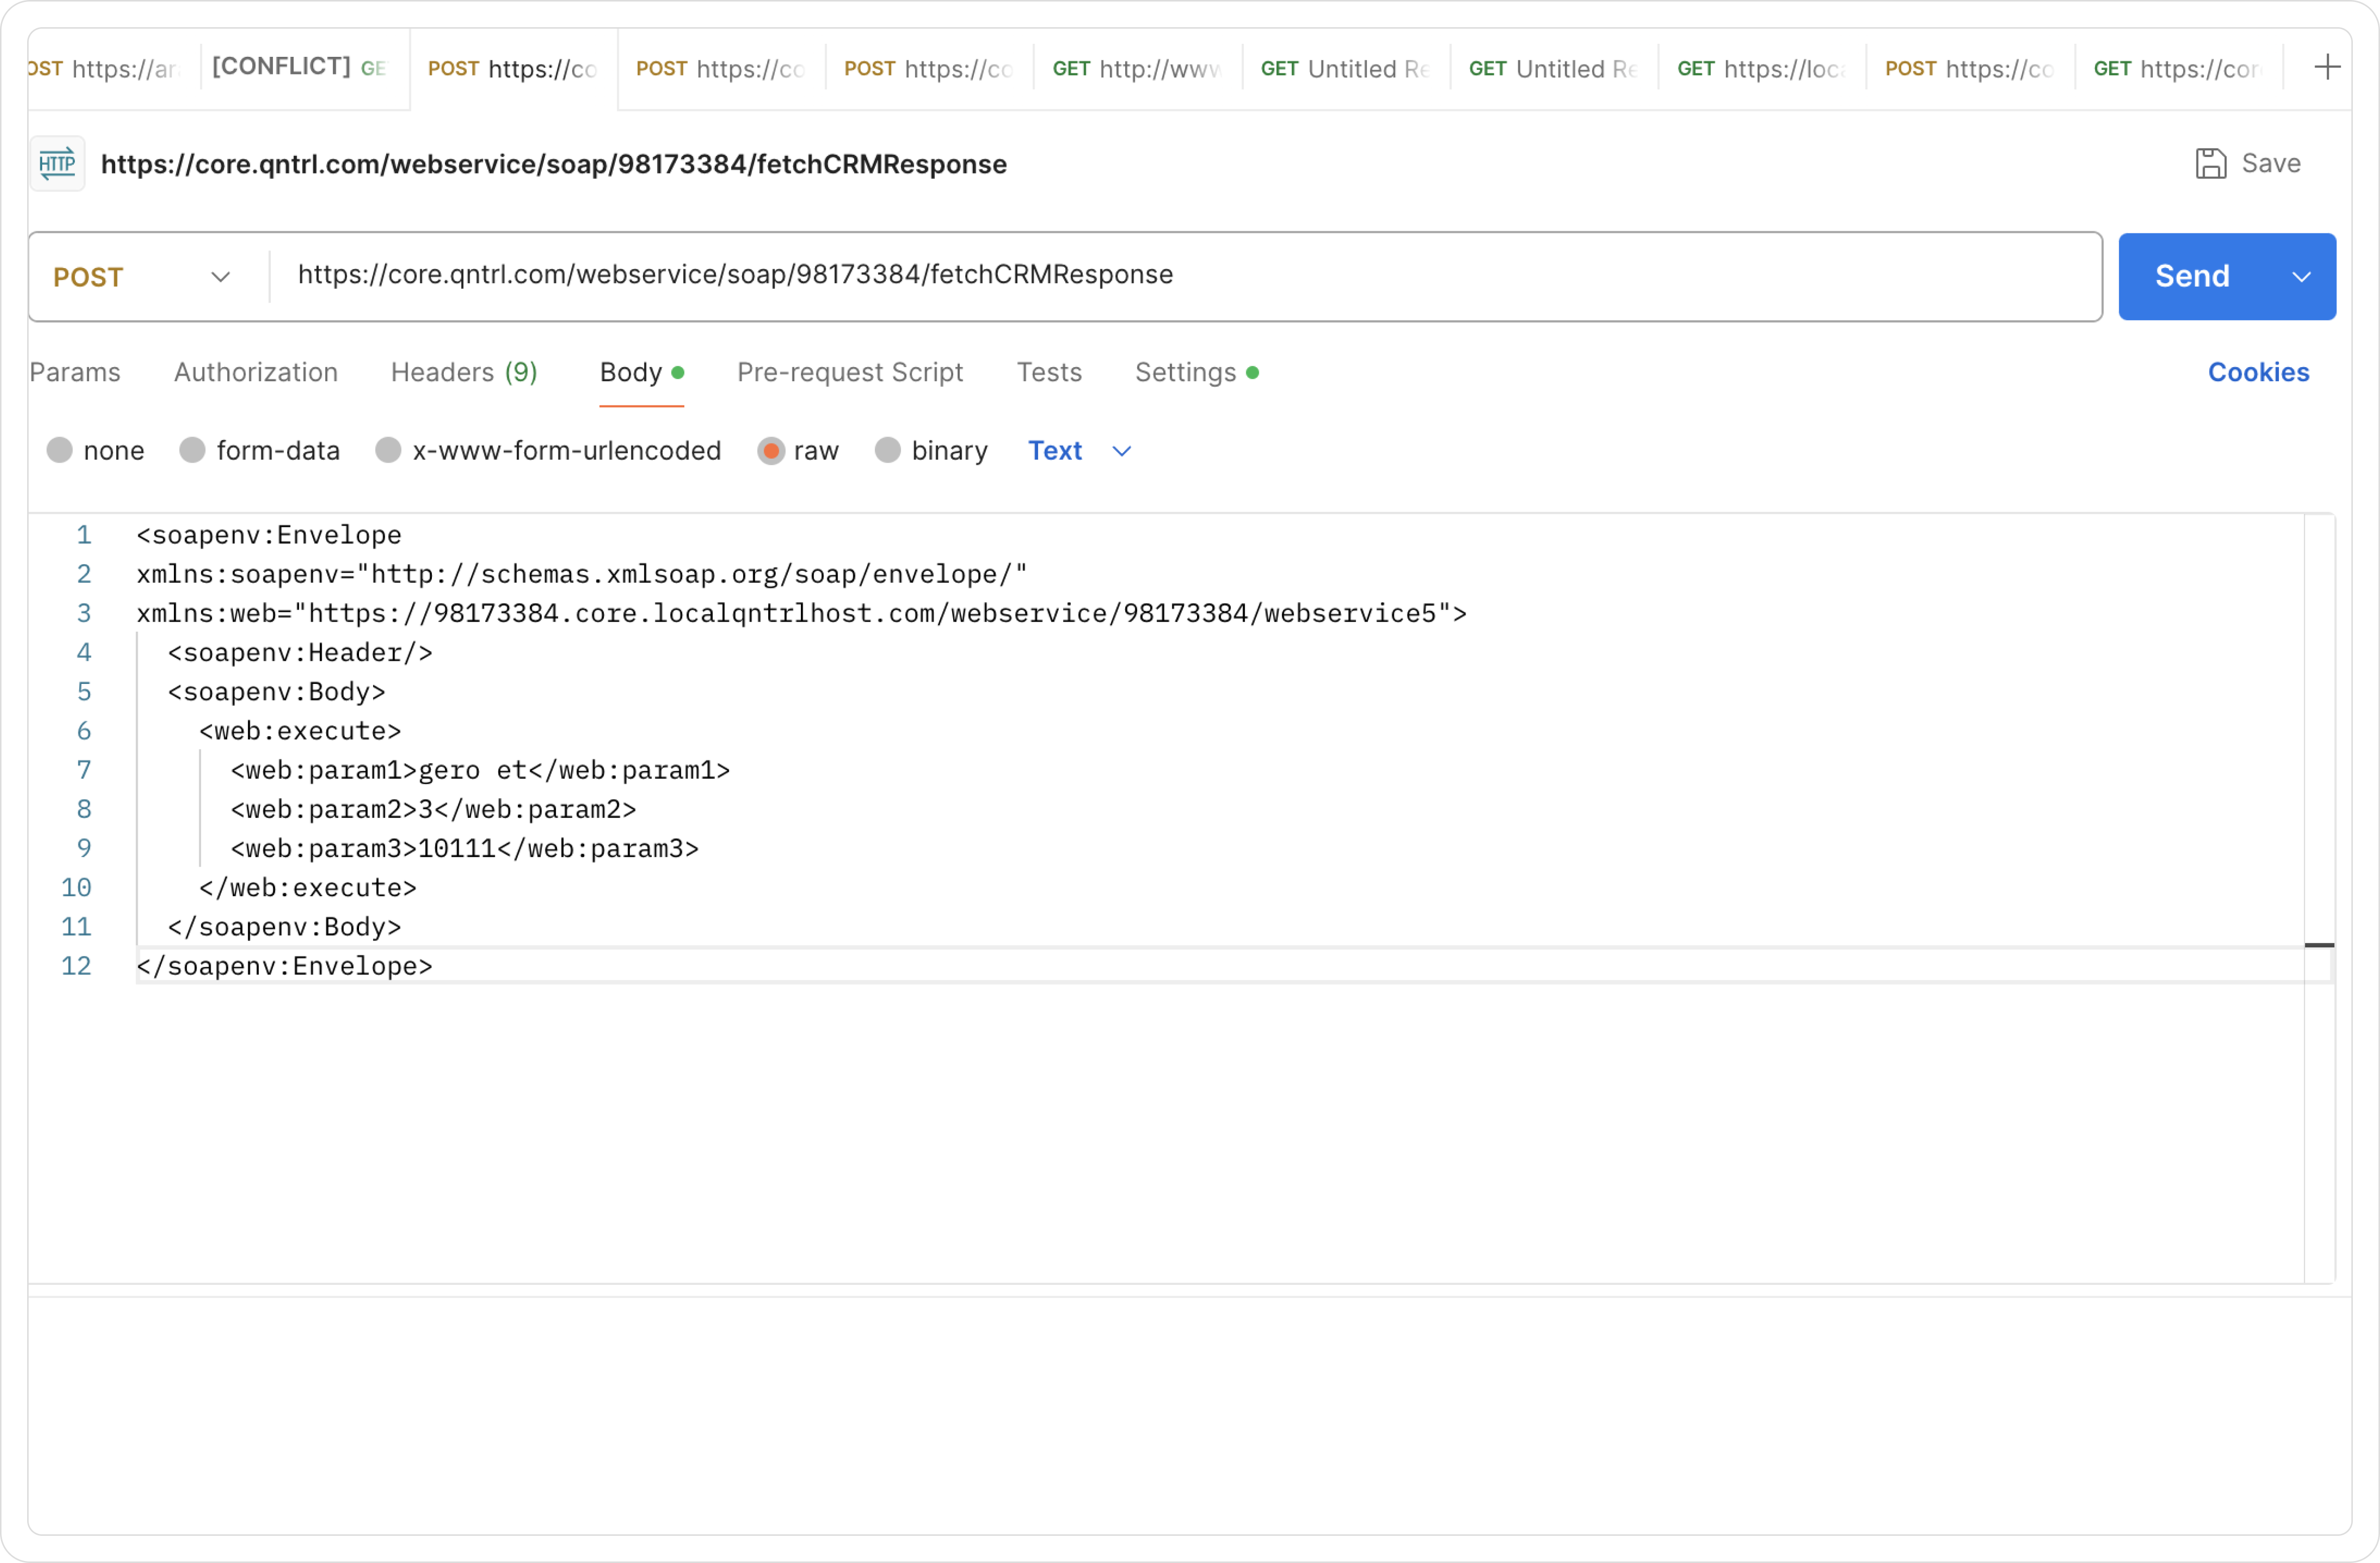Click the Save floppy disk icon
Image resolution: width=2380 pixels, height=1563 pixels.
tap(2210, 163)
